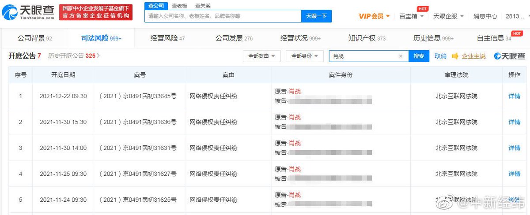Click case number （2021）京0491民初31625号
This screenshot has width=530, height=215.
136,200
